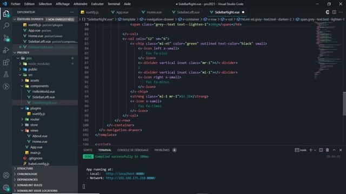
Task: Open the Aide menu
Action: (x=127, y=4)
